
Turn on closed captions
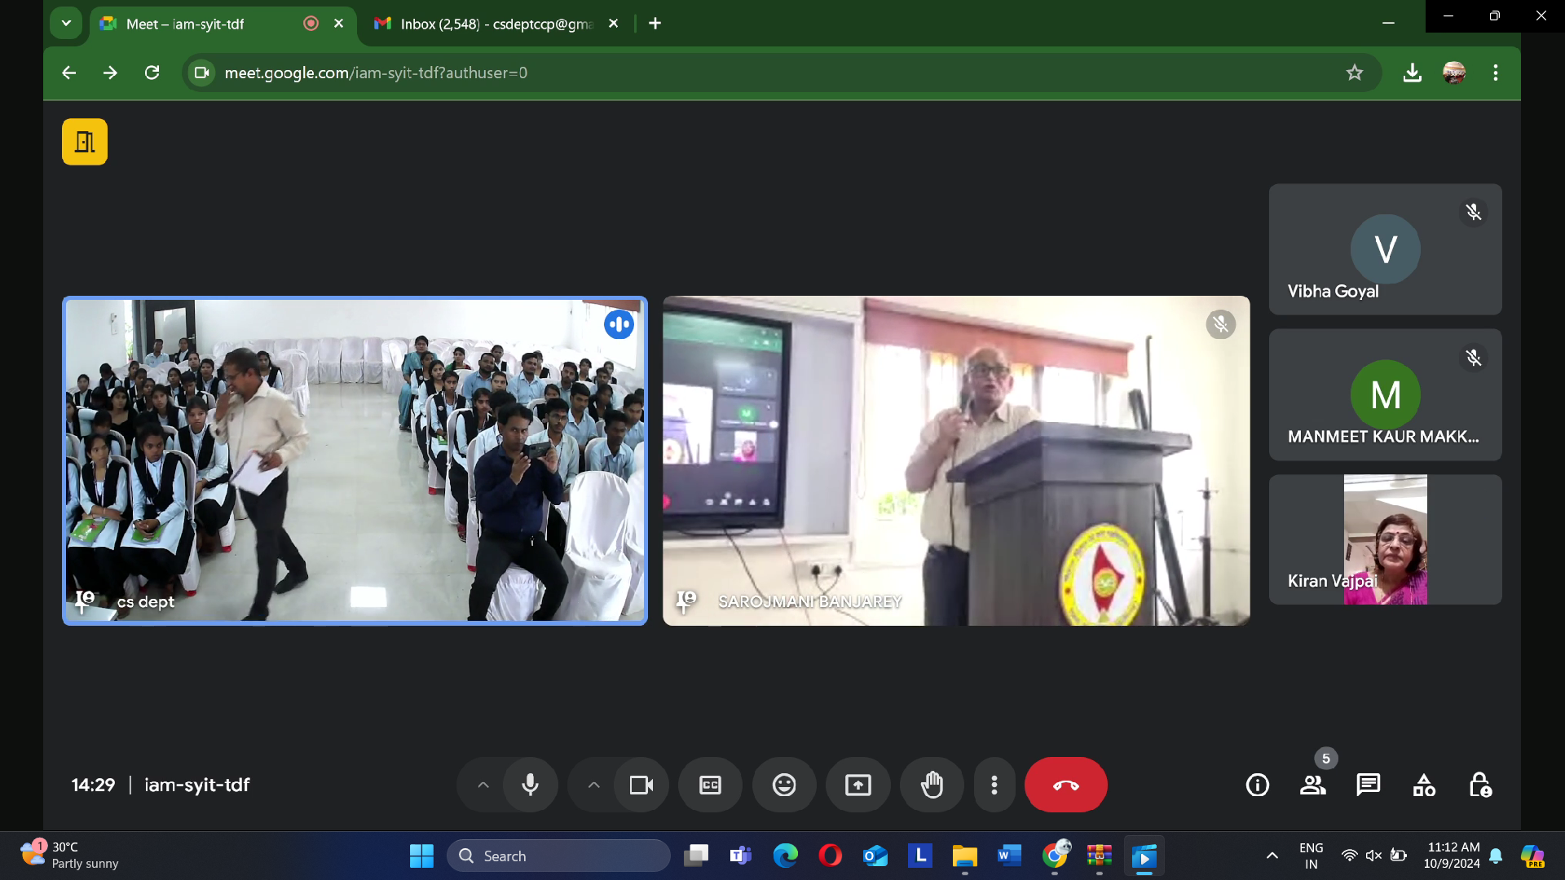click(710, 785)
